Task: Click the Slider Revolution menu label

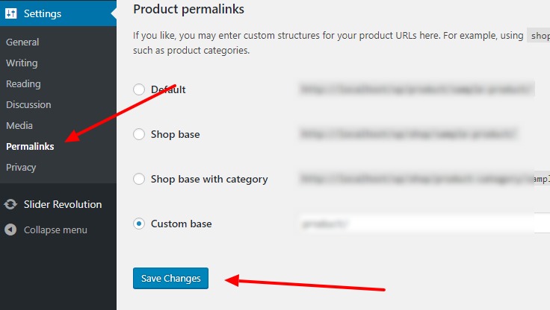Action: pyautogui.click(x=63, y=204)
